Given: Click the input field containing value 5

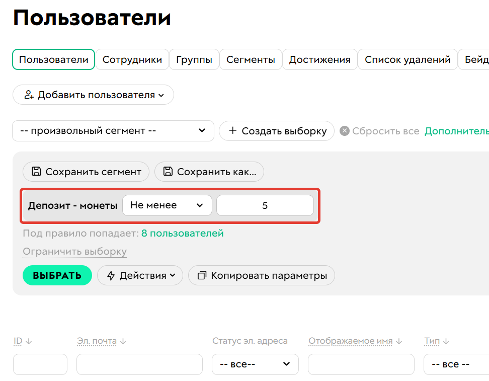Looking at the screenshot, I should (x=265, y=205).
